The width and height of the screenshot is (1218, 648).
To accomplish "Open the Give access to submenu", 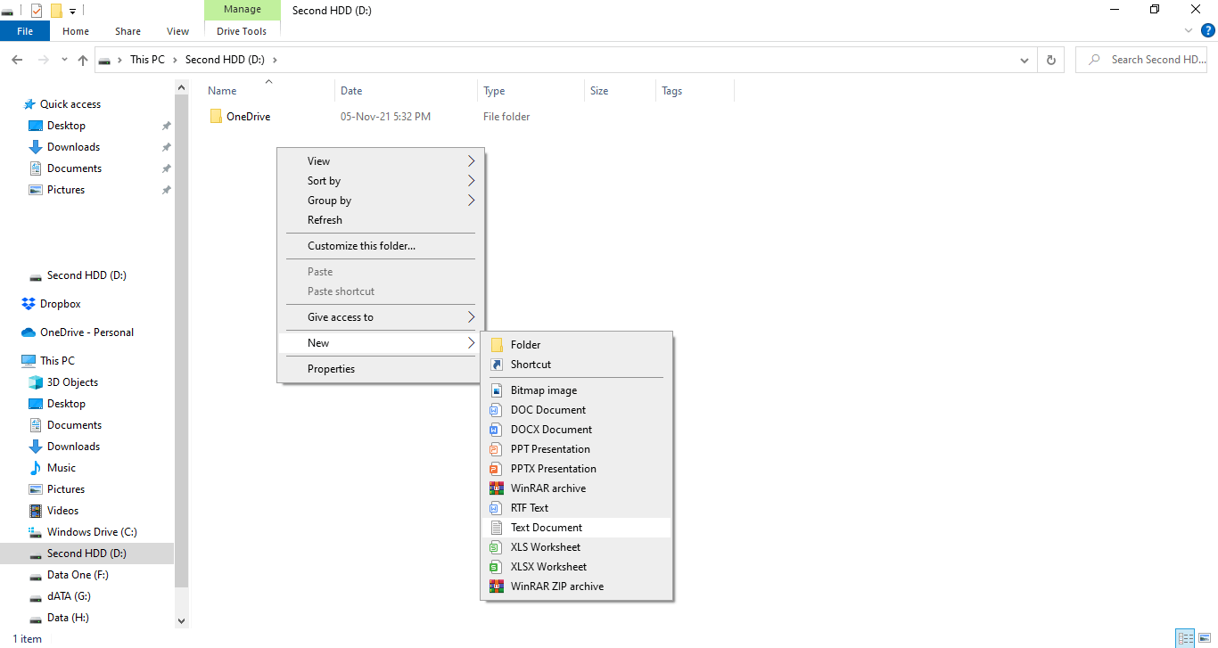I will coord(381,317).
